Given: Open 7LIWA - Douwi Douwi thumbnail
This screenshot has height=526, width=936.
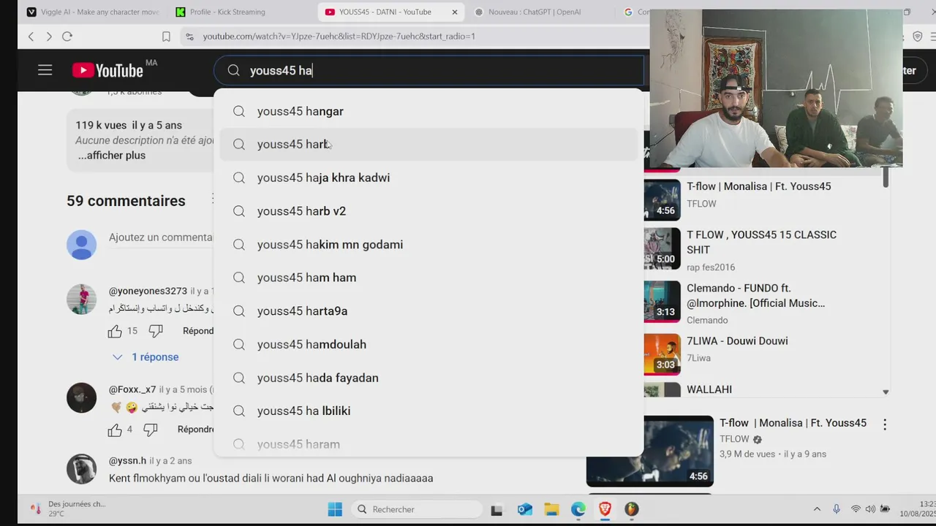Looking at the screenshot, I should (663, 354).
